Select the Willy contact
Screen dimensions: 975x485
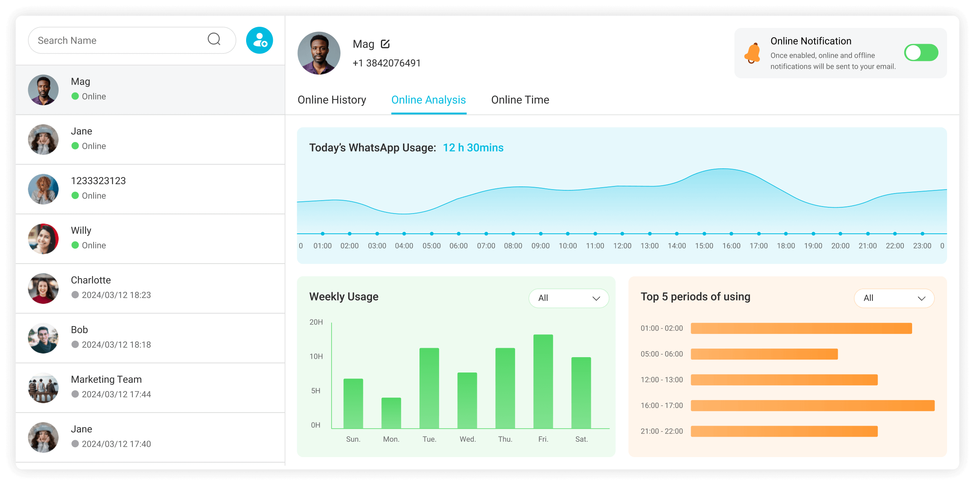150,238
